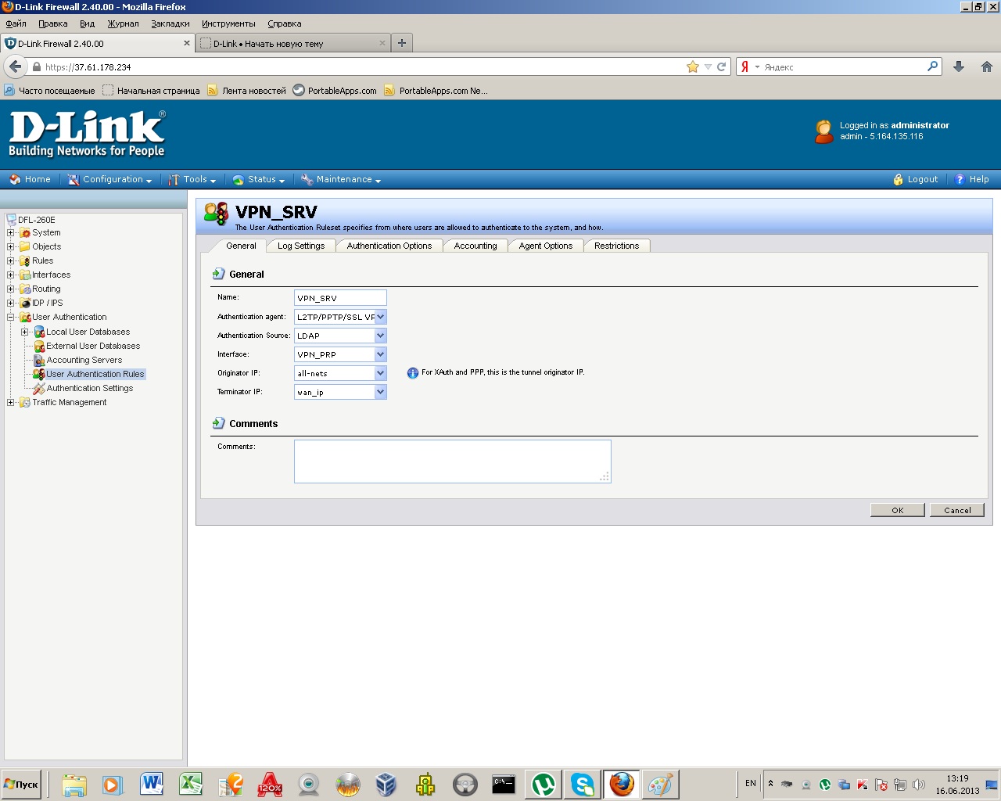Expand the Objects tree node

pyautogui.click(x=11, y=247)
